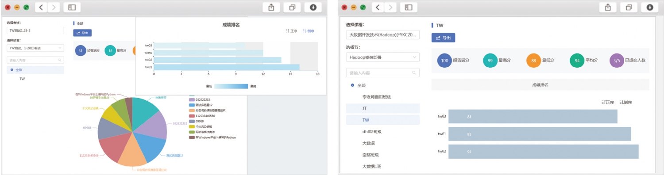Screen dimensions: 664x175
Task: Select TW in the left window list
Action: [22, 79]
